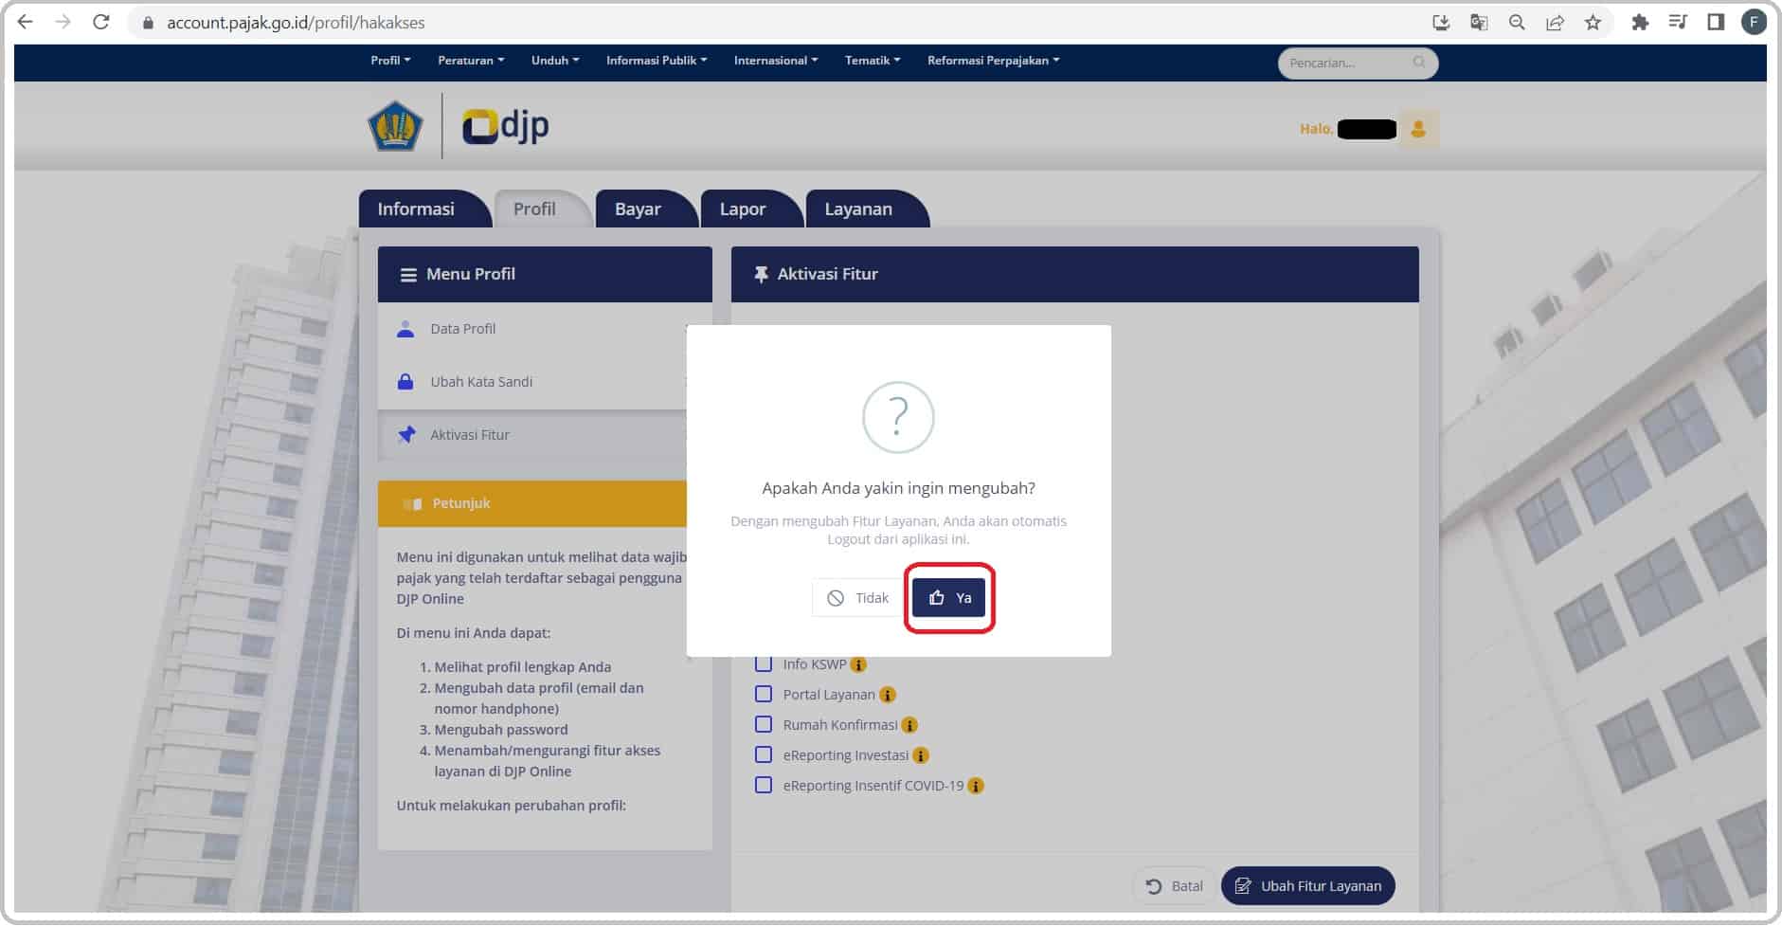Expand the Profil dropdown in the top navigation
This screenshot has height=926, width=1782.
pyautogui.click(x=390, y=61)
